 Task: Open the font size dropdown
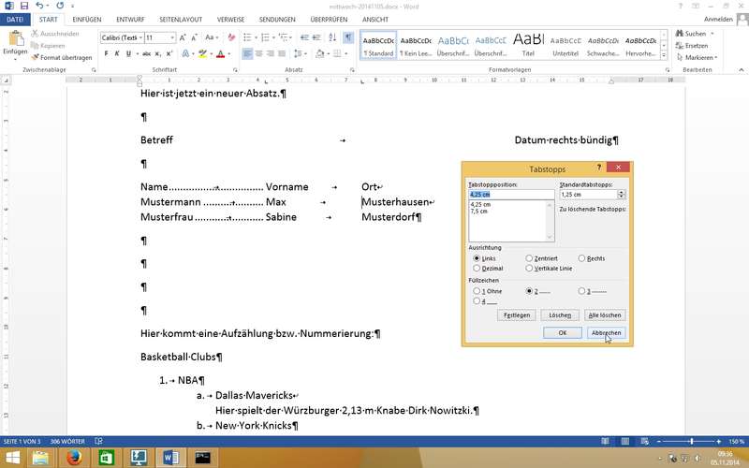click(173, 37)
